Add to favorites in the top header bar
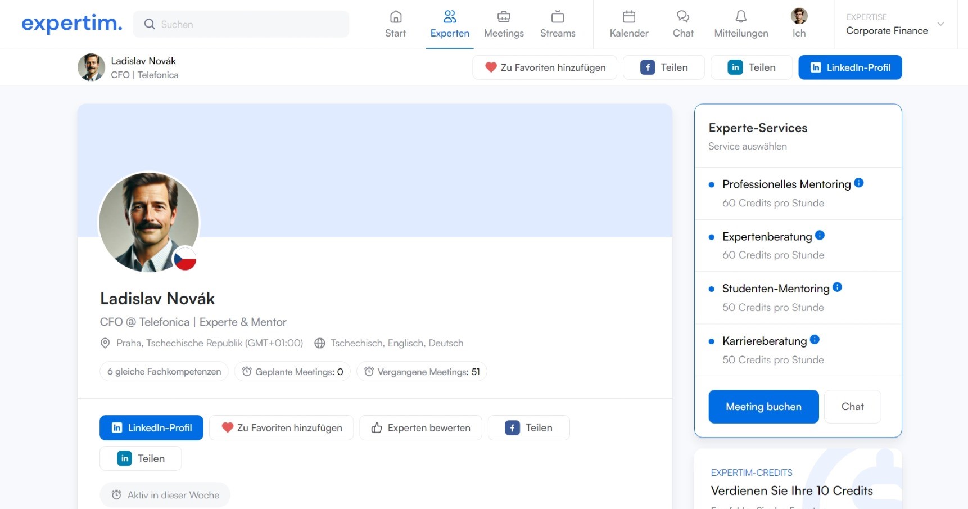Screen dimensions: 968x509 545,67
